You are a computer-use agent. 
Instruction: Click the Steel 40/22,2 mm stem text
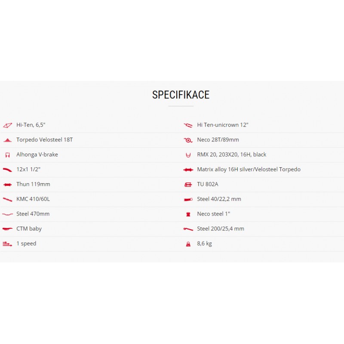pyautogui.click(x=219, y=199)
